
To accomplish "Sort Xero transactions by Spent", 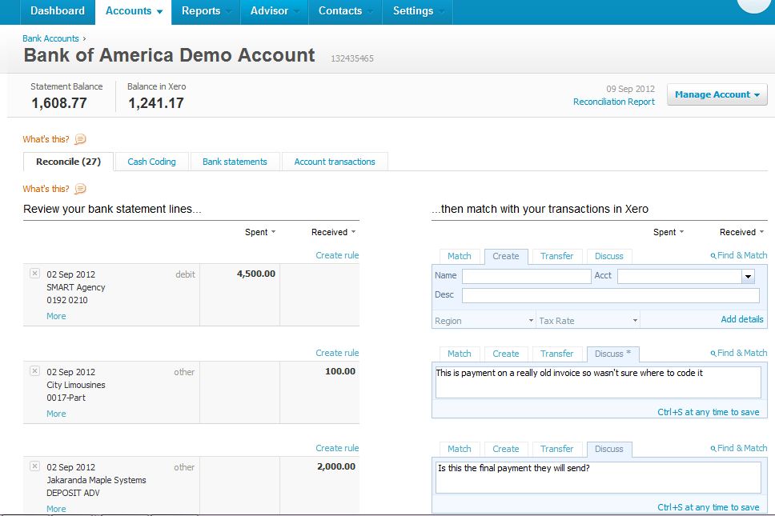I will coord(669,232).
